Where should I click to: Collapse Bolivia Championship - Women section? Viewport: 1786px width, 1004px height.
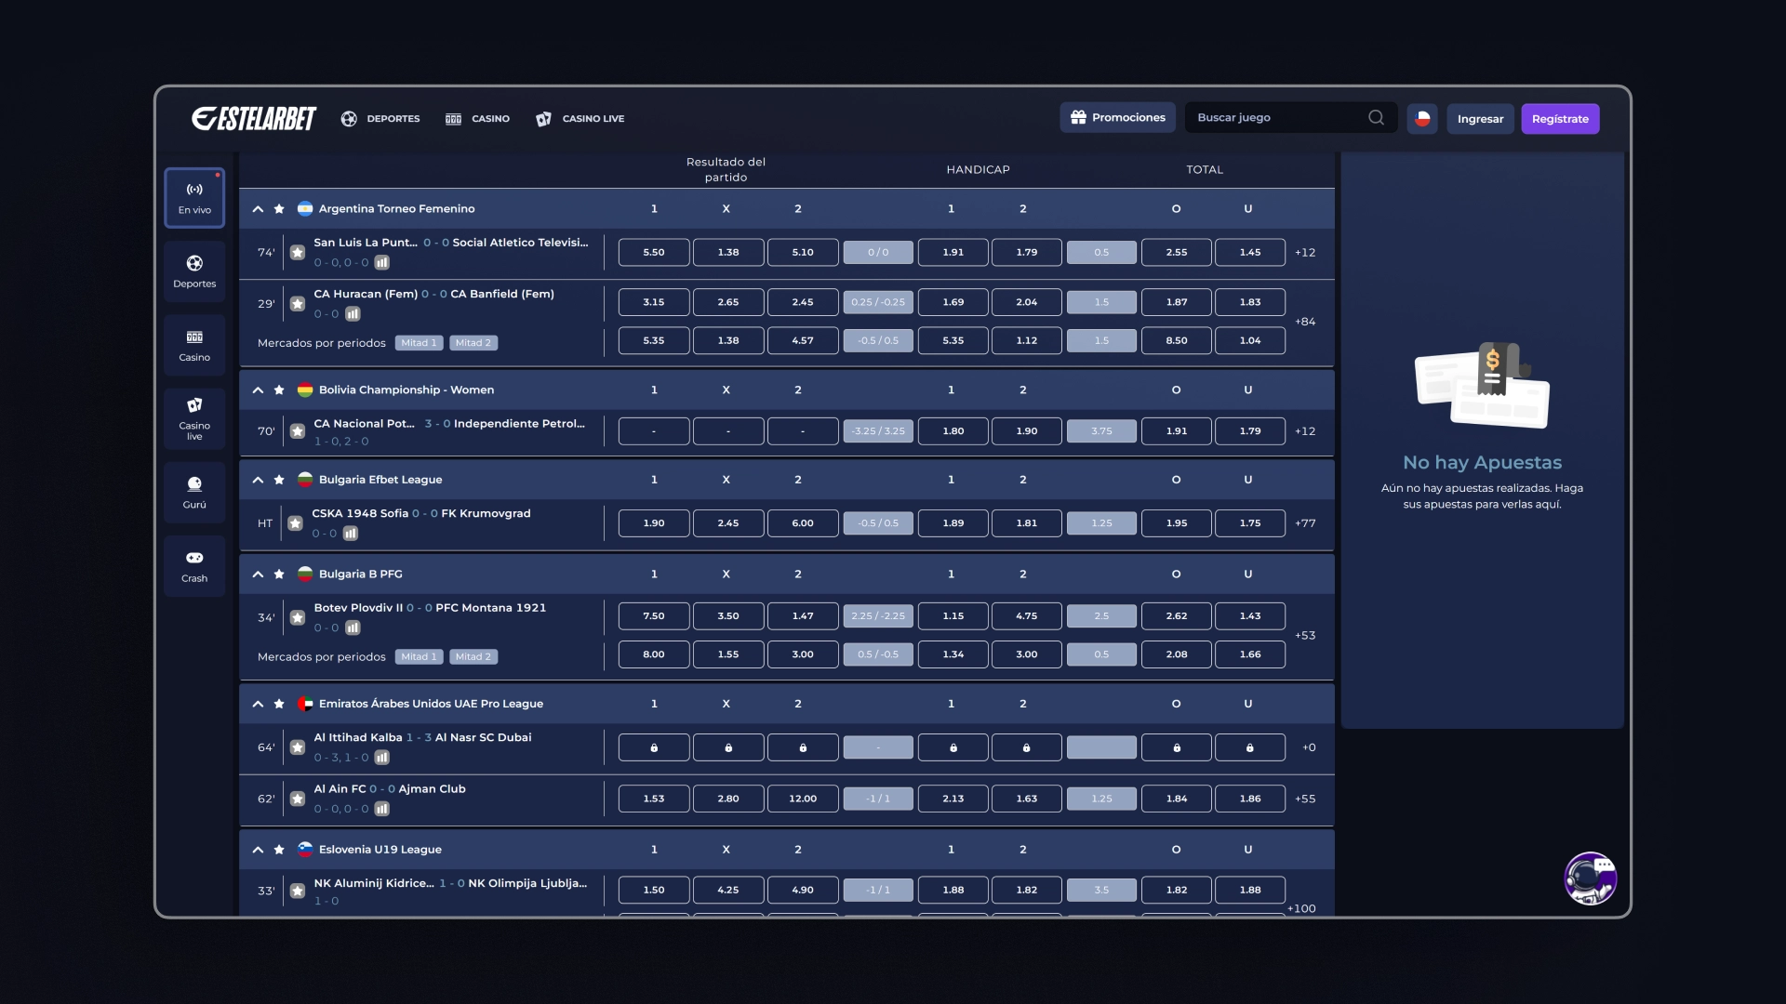pos(258,390)
